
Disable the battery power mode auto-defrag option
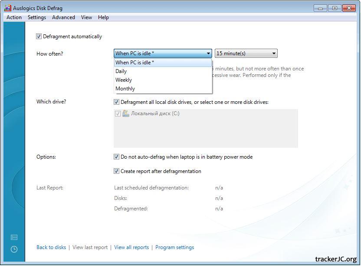coord(116,157)
